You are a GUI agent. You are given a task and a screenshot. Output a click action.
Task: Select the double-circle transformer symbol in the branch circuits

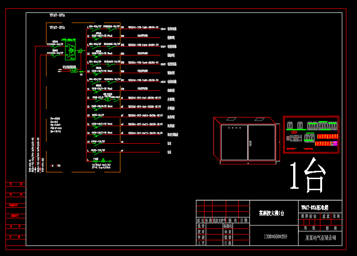pos(108,99)
